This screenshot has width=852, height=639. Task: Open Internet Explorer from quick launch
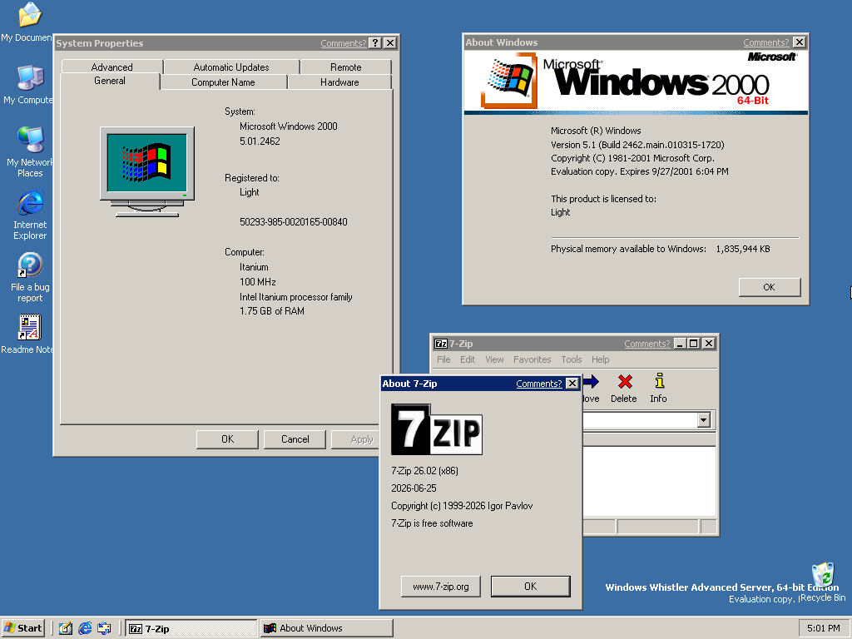pos(85,628)
